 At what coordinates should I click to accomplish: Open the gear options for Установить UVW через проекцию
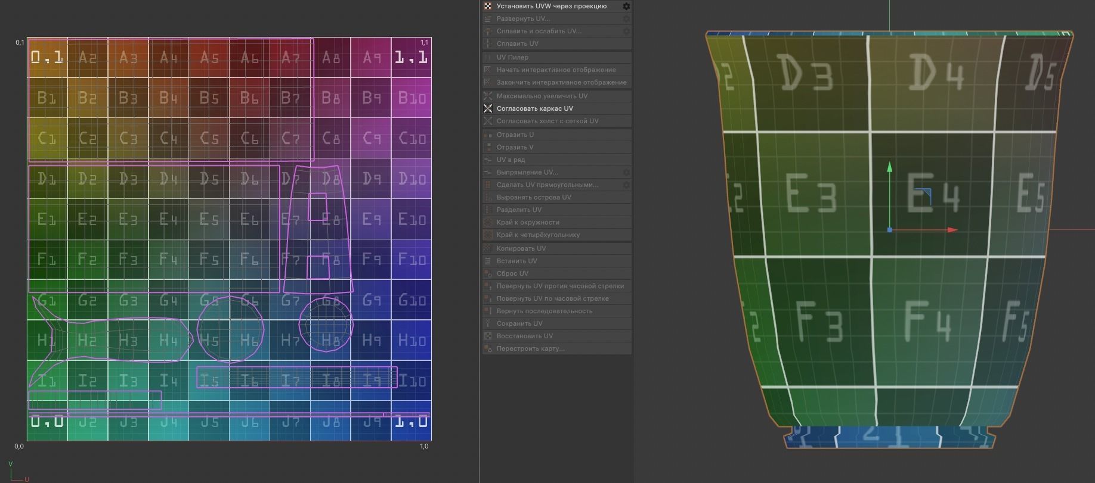[x=626, y=6]
